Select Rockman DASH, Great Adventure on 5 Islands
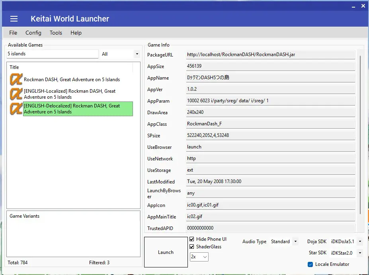Viewport: 369px width, 275px height. click(72, 80)
